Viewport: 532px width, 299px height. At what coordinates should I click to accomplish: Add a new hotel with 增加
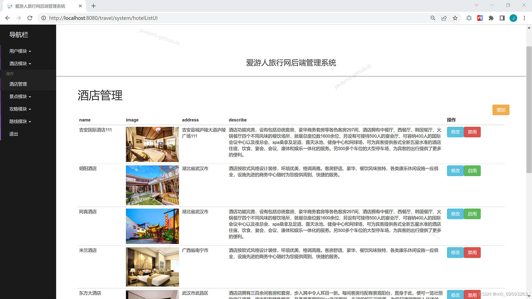(x=501, y=110)
